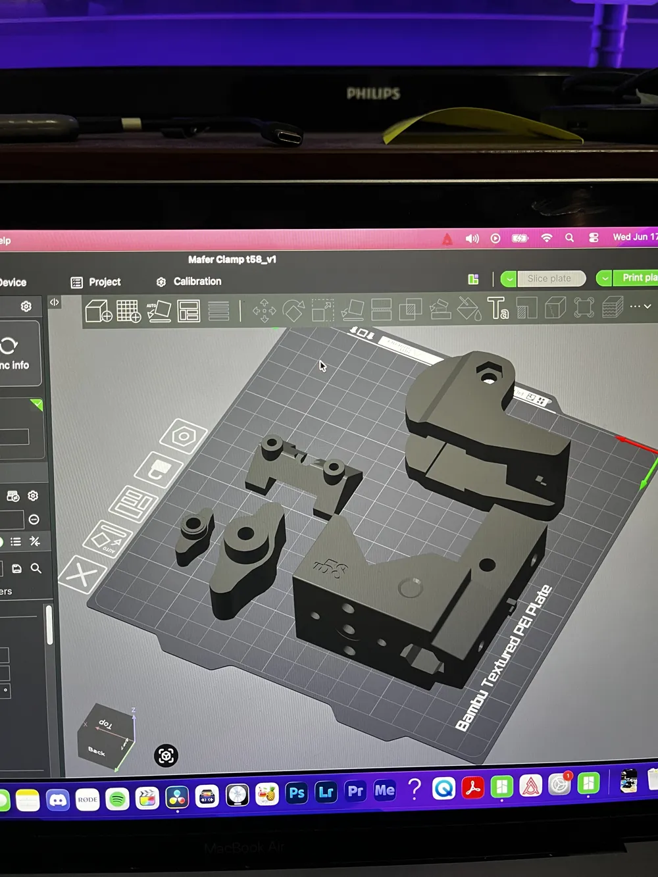Image resolution: width=658 pixels, height=877 pixels.
Task: Click the Add object cube icon
Action: [x=99, y=310]
